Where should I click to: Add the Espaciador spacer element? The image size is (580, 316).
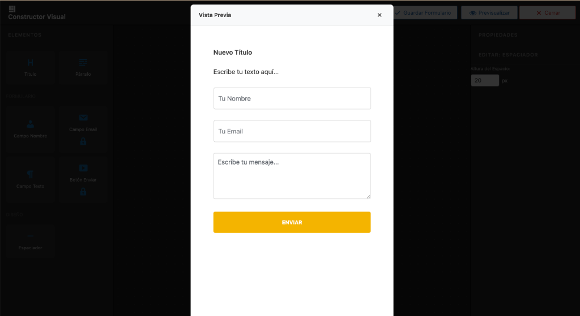tap(31, 236)
